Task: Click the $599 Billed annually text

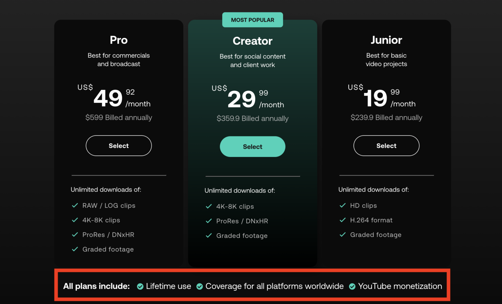Action: 118,117
